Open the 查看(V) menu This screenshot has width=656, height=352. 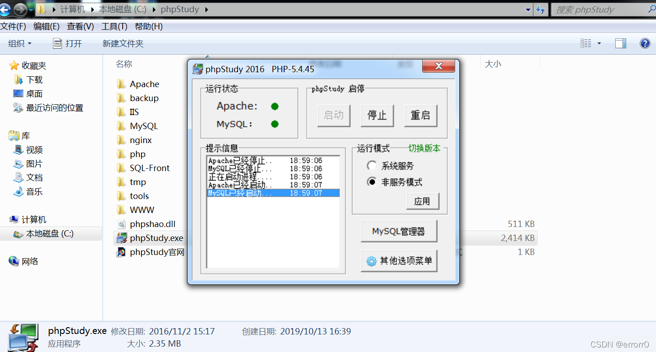tap(81, 27)
